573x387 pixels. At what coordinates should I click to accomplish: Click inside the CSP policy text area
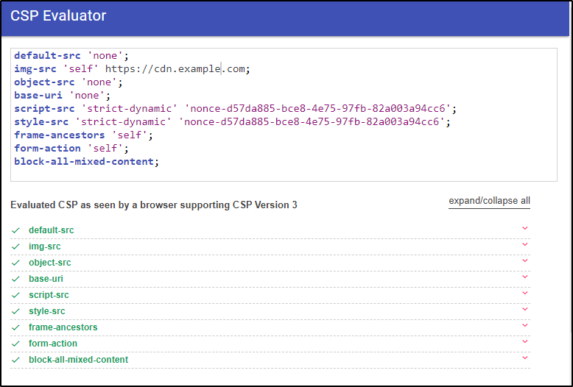284,115
